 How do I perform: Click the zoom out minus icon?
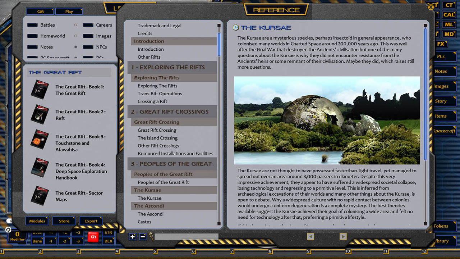point(143,237)
